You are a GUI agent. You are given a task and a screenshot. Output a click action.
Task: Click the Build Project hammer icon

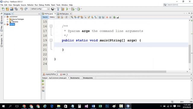58,9
